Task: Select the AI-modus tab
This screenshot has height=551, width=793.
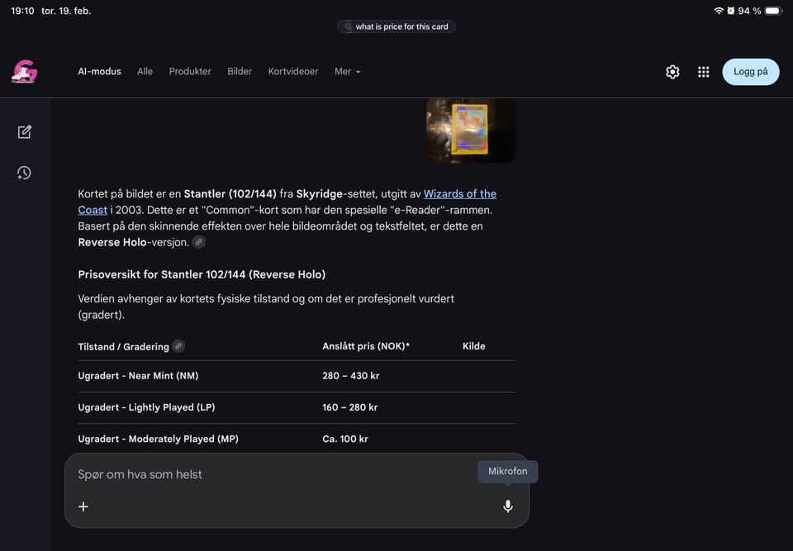Action: pyautogui.click(x=99, y=71)
